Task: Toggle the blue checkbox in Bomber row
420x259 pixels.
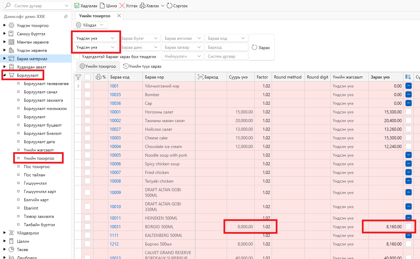Action: pyautogui.click(x=408, y=94)
